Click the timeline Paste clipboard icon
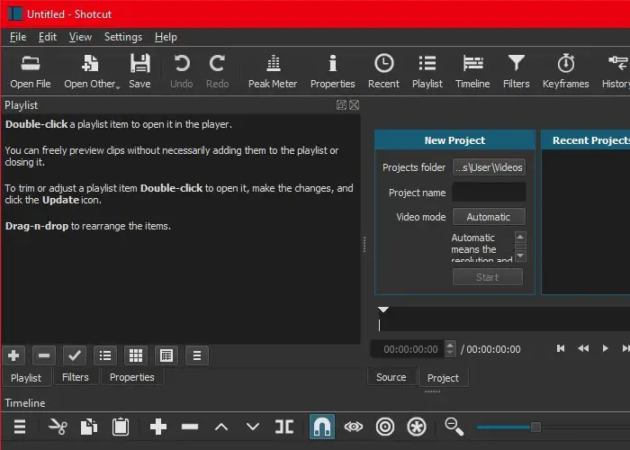Screen dimensions: 630x450 [x=120, y=427]
